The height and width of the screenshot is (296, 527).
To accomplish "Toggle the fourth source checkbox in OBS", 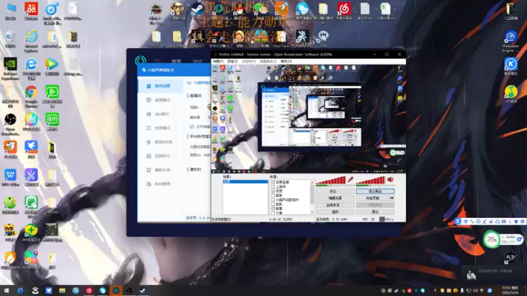I will click(x=273, y=195).
